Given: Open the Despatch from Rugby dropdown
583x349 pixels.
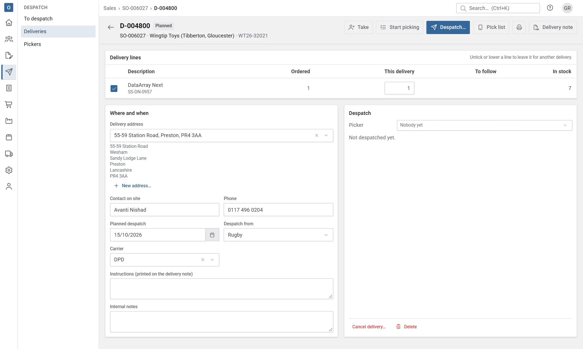Looking at the screenshot, I should [278, 235].
